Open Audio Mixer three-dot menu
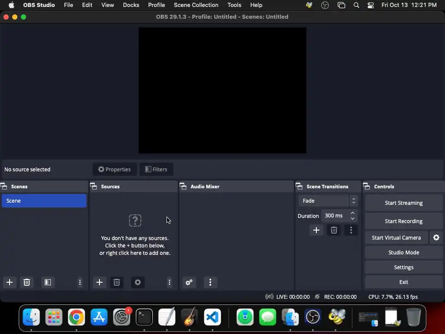Viewport: 445px width, 334px height. (x=210, y=282)
